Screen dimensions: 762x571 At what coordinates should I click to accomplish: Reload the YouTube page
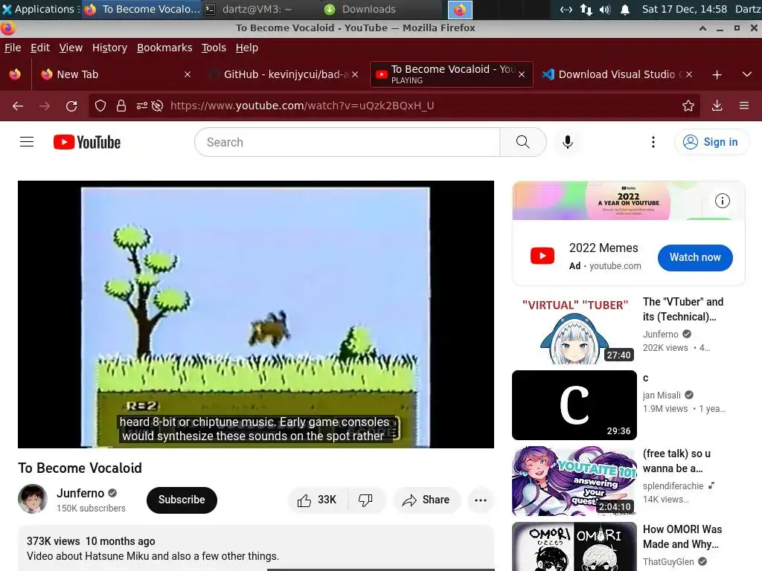[71, 106]
